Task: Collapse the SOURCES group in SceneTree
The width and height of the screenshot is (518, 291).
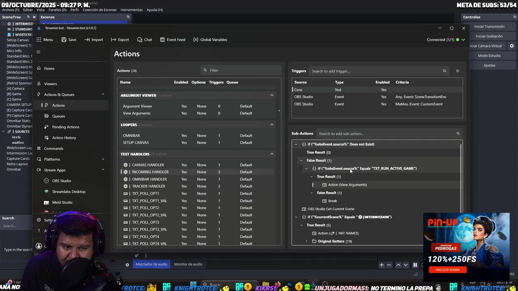Action: click(4, 132)
